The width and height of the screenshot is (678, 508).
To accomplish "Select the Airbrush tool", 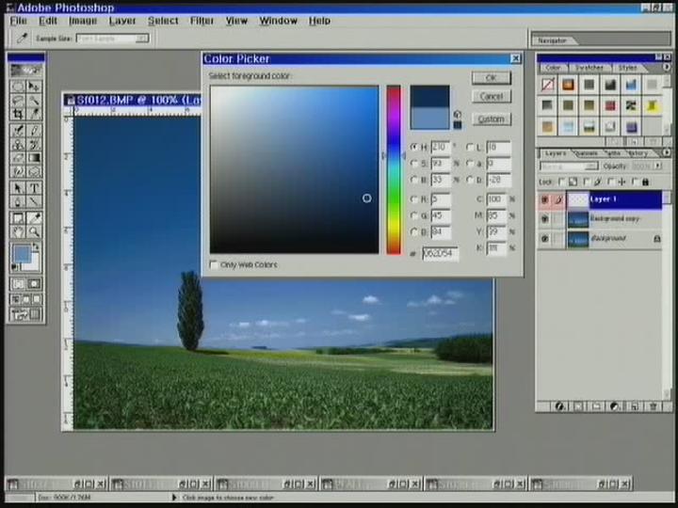I will coord(18,131).
